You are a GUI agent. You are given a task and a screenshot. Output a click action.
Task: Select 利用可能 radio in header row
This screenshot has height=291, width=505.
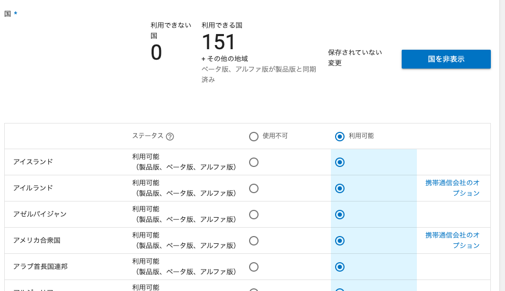pyautogui.click(x=340, y=137)
